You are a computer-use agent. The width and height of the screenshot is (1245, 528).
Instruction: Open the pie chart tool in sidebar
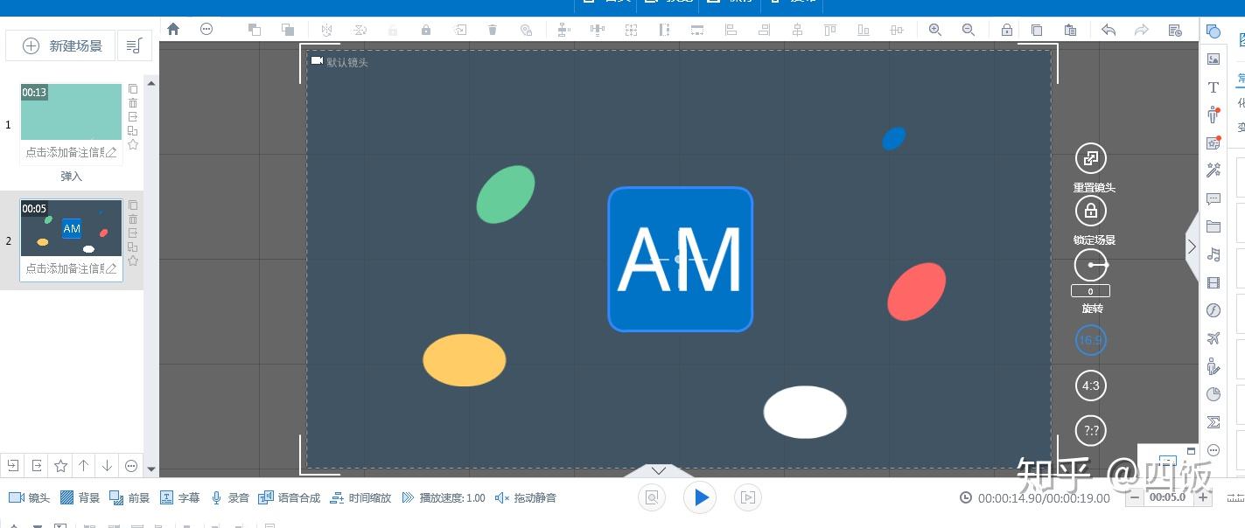click(x=1214, y=394)
